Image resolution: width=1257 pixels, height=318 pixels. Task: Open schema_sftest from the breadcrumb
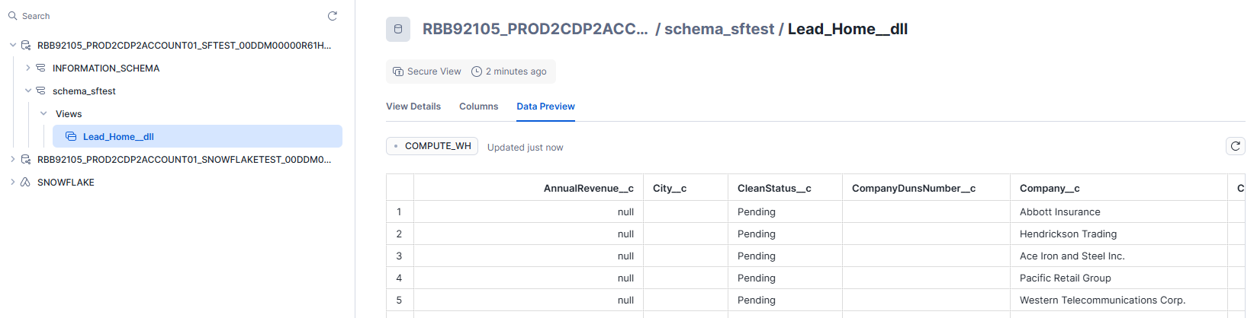pos(719,29)
